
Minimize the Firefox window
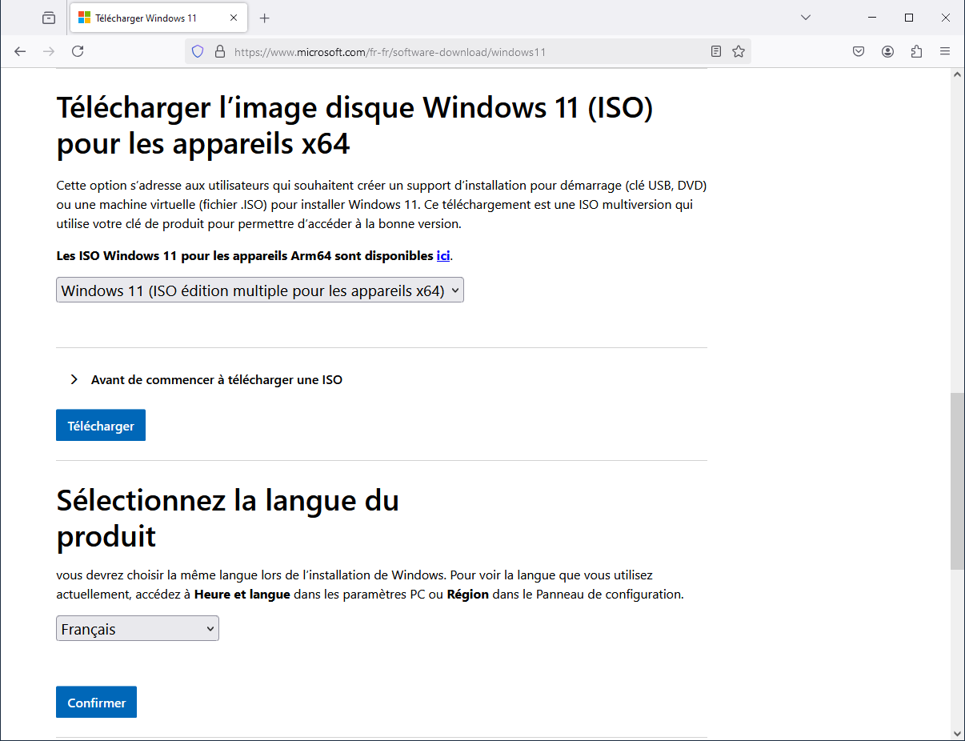(x=872, y=18)
